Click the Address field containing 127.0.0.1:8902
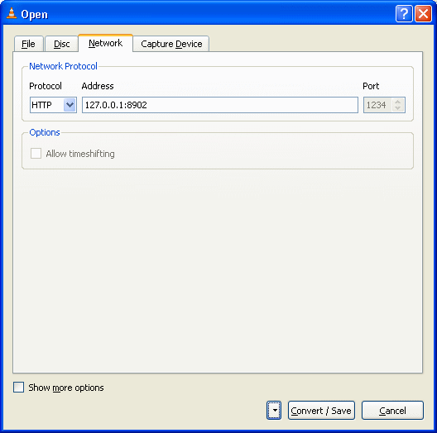This screenshot has width=437, height=433. (x=220, y=105)
